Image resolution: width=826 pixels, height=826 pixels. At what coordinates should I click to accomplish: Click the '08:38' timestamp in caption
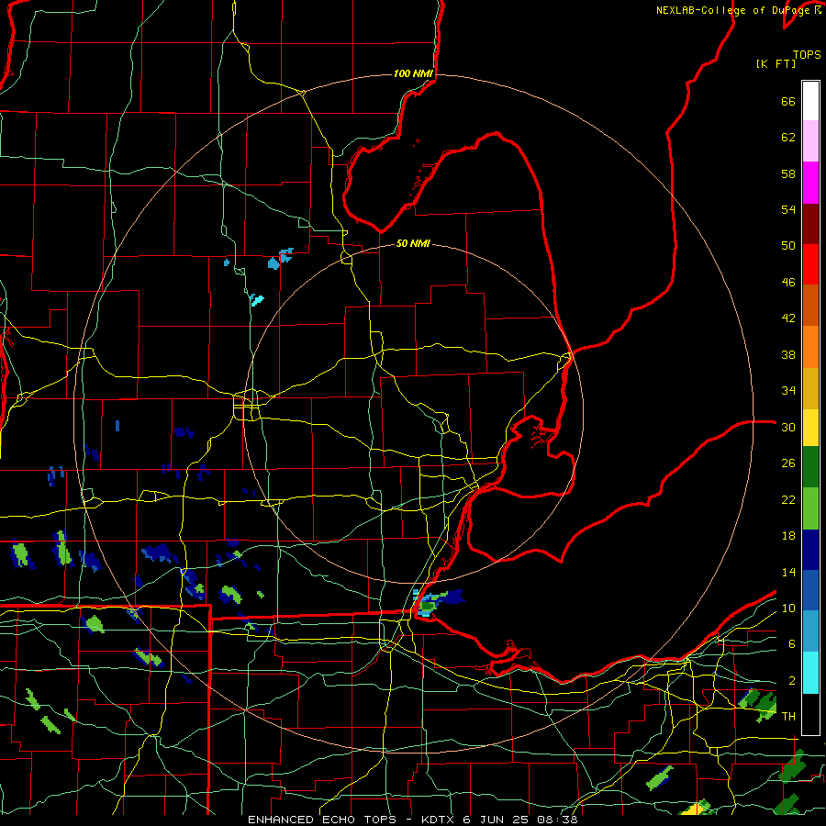(557, 820)
